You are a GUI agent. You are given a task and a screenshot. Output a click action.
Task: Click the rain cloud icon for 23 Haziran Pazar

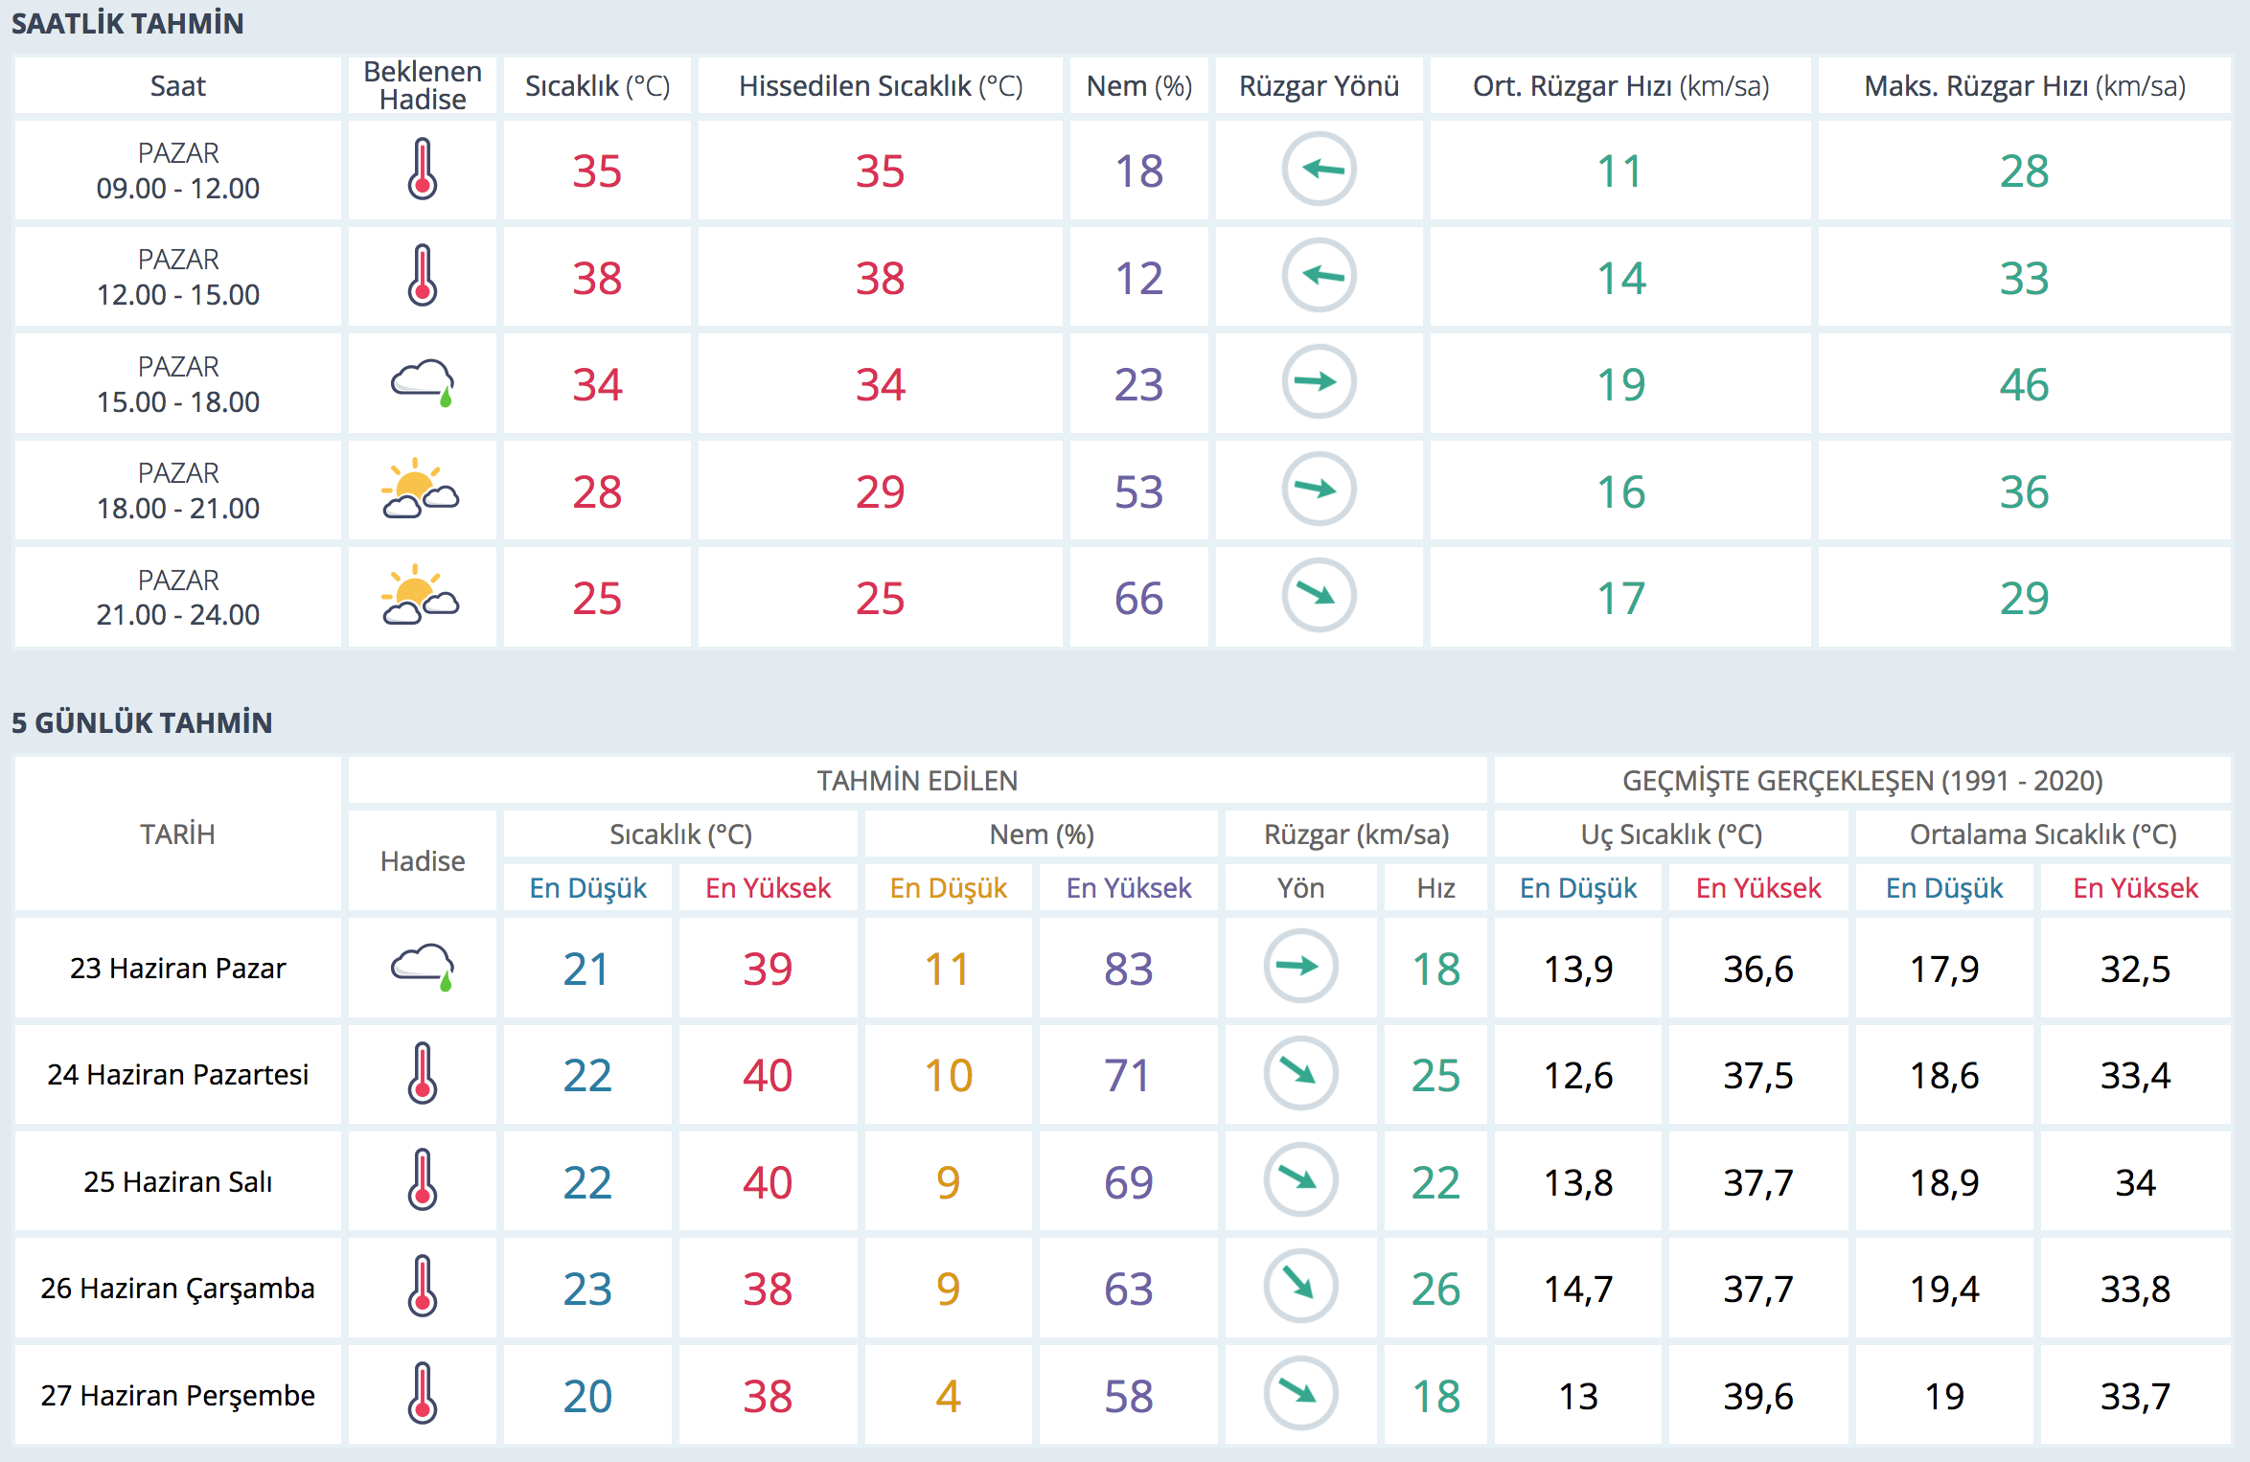(422, 968)
